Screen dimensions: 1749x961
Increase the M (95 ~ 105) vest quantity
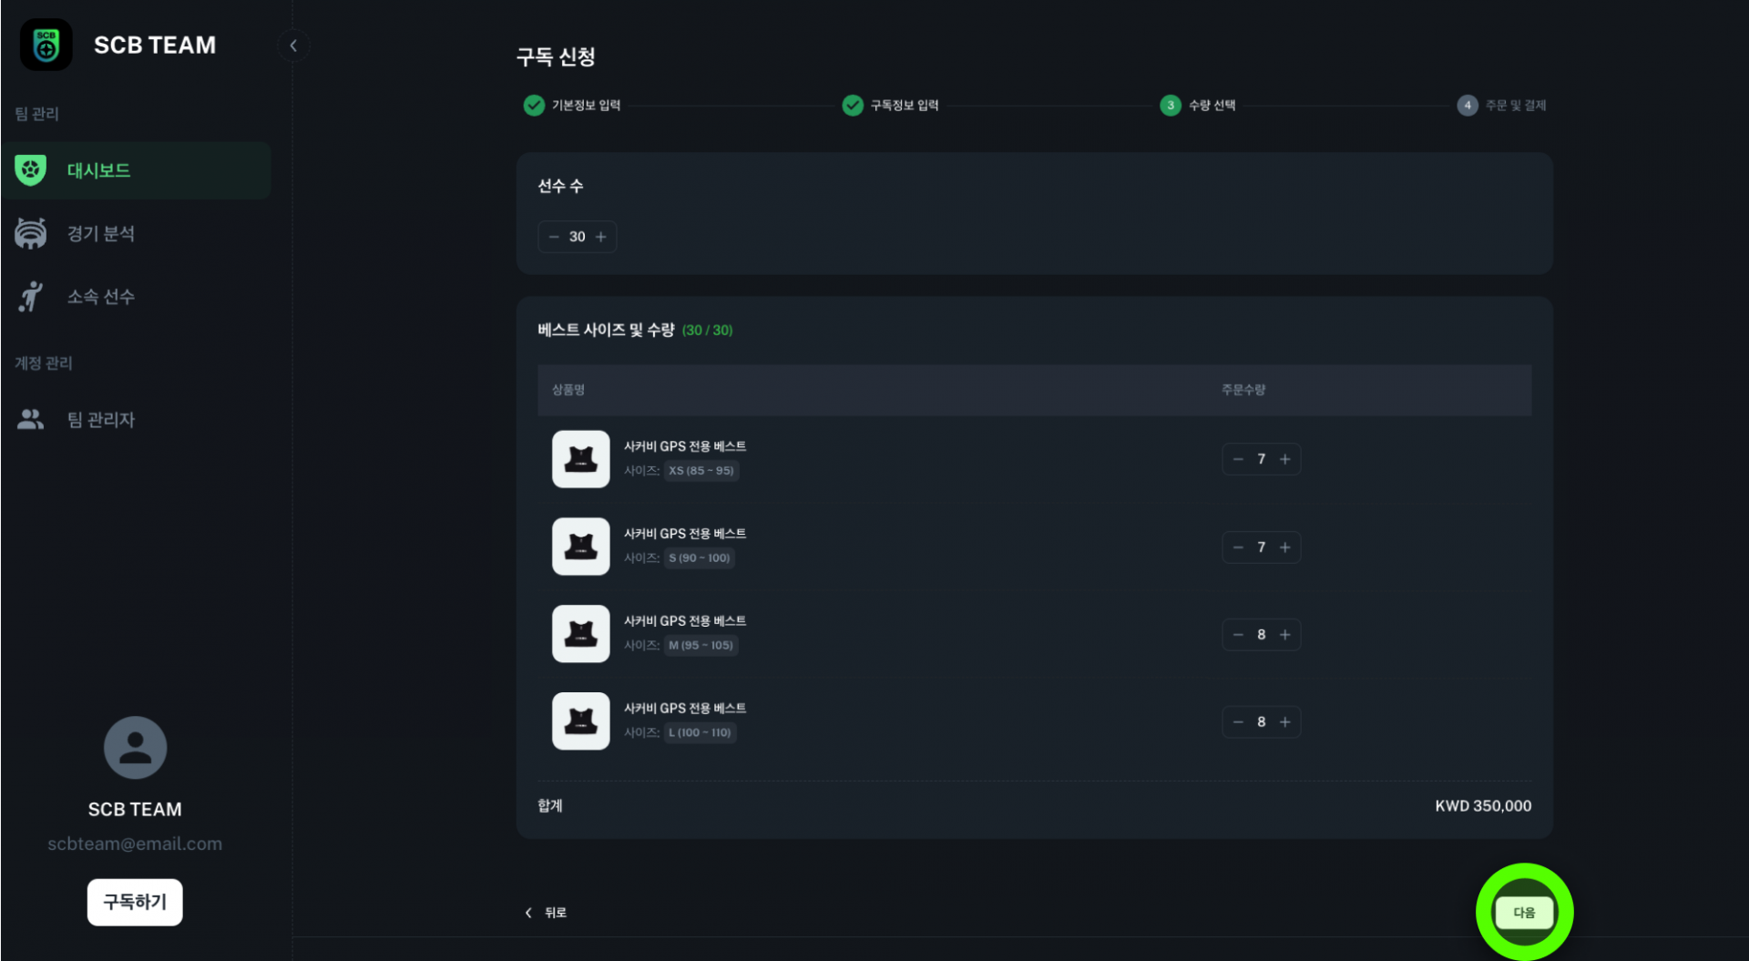click(1285, 635)
